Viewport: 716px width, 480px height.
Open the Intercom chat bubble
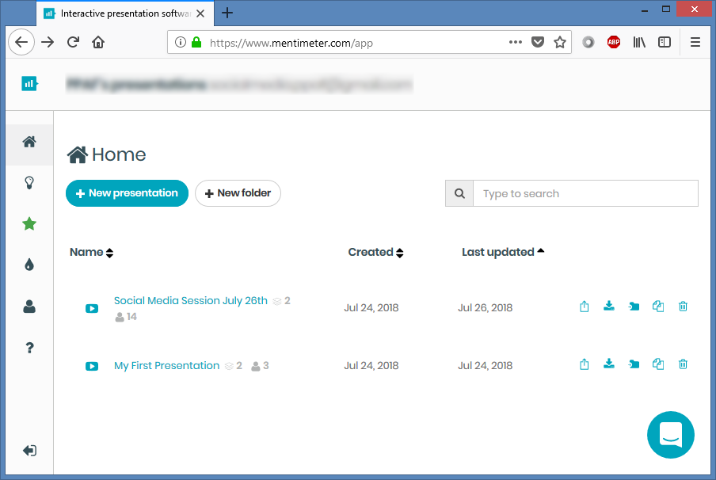(671, 435)
